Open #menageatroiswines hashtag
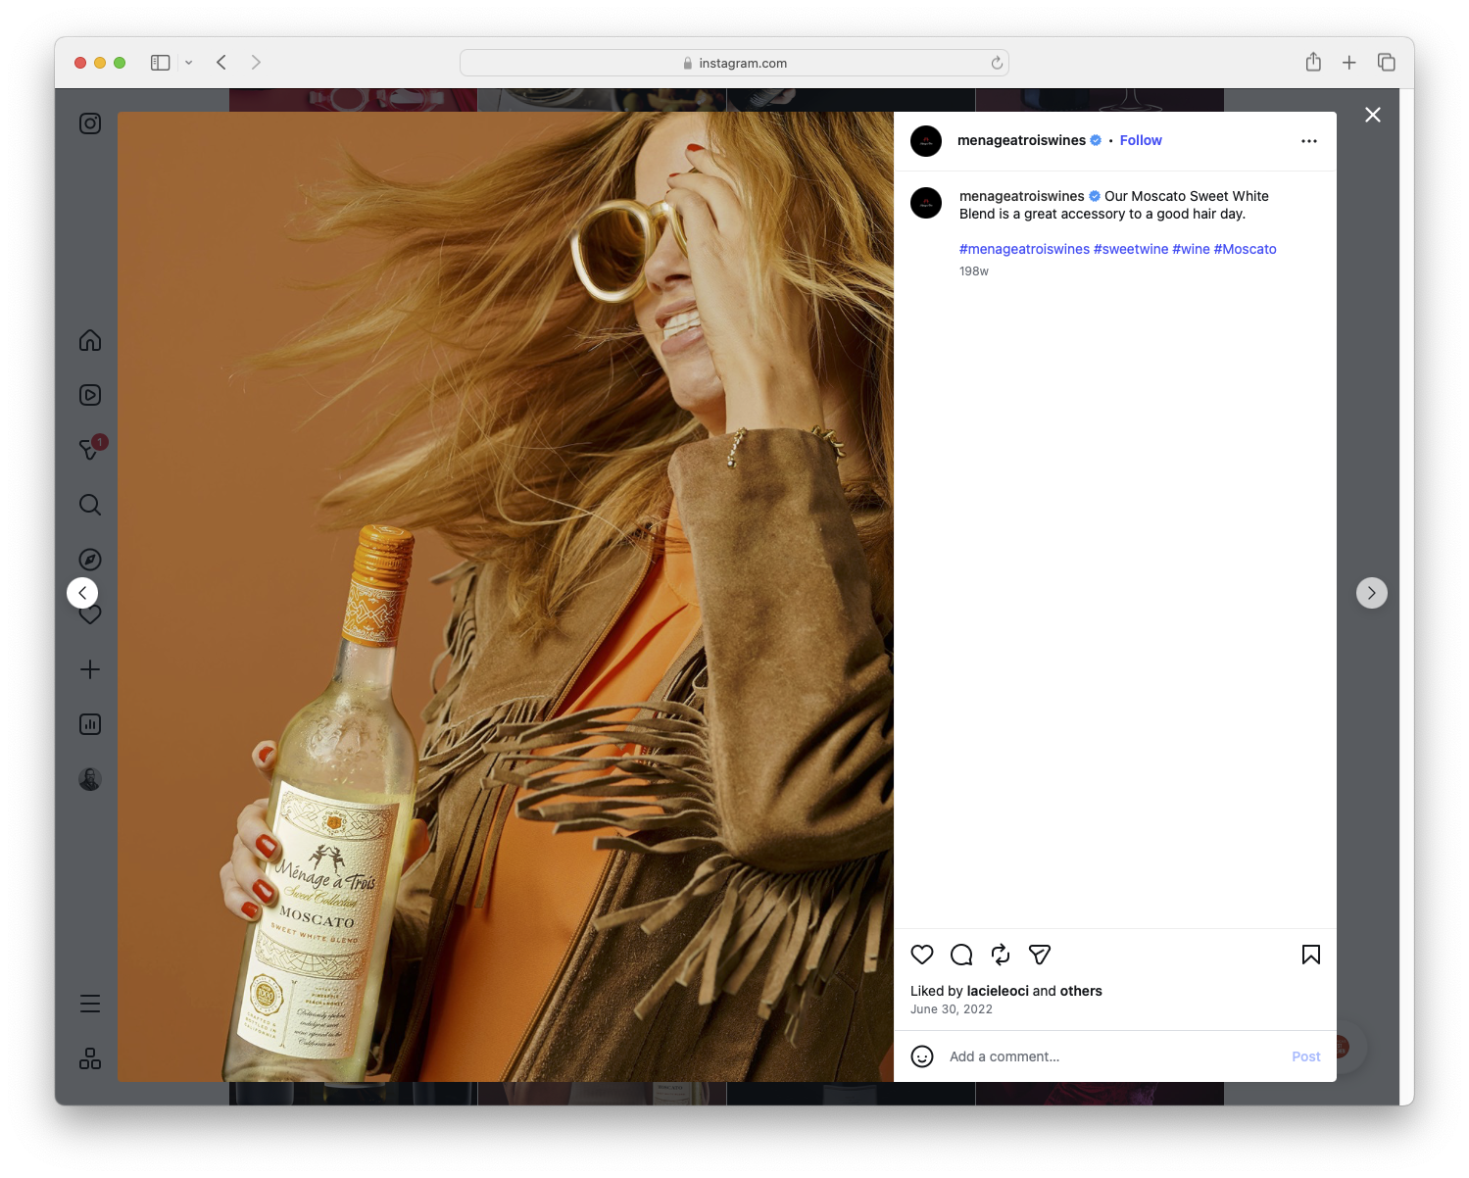The image size is (1469, 1178). click(x=1024, y=249)
